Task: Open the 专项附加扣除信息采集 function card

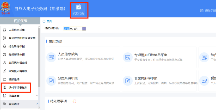Action: [159, 57]
